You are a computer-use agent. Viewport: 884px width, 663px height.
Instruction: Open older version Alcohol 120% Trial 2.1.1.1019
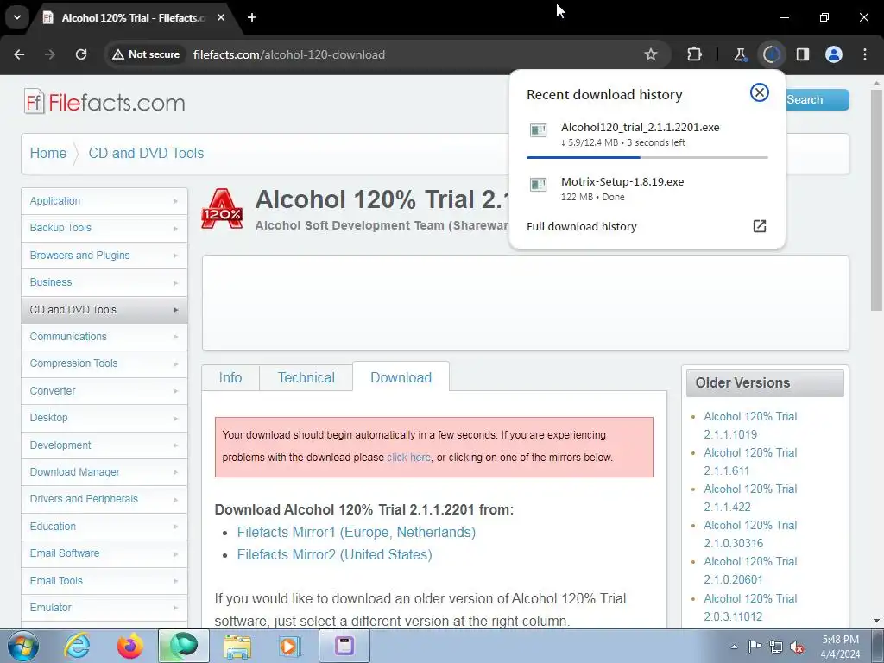[750, 425]
